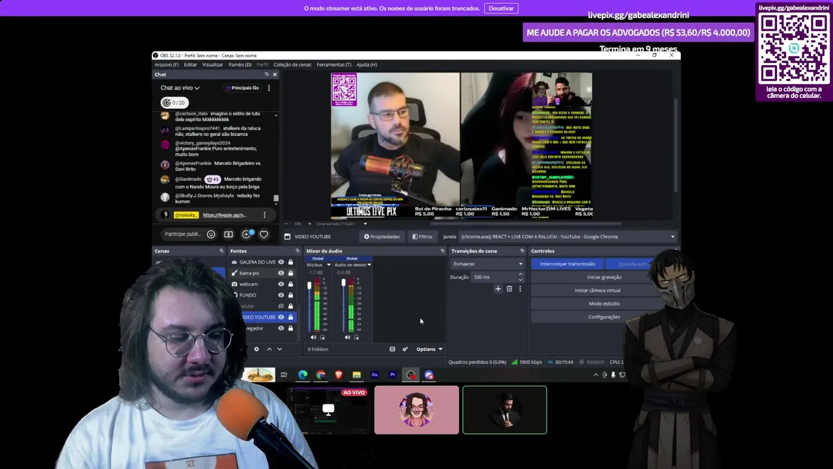Add a new scene transition with plus icon
This screenshot has height=469, width=833.
pyautogui.click(x=498, y=289)
